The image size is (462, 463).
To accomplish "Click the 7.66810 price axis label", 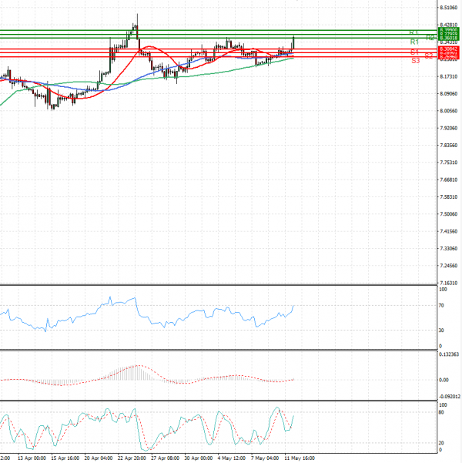I will 448,179.
